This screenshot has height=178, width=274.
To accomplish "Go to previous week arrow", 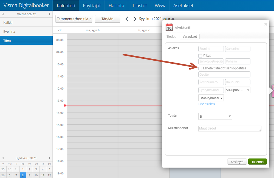I will click(127, 19).
